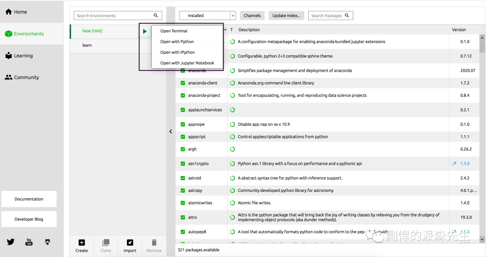Focus the Search Environments field

point(114,16)
